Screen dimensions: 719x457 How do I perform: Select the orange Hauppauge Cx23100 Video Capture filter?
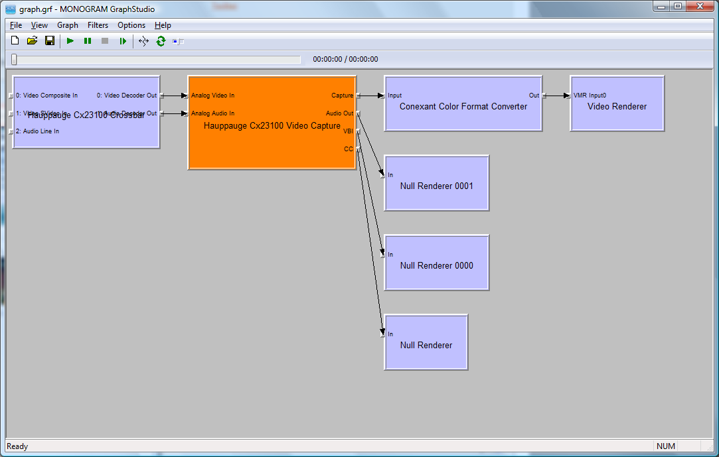point(272,123)
